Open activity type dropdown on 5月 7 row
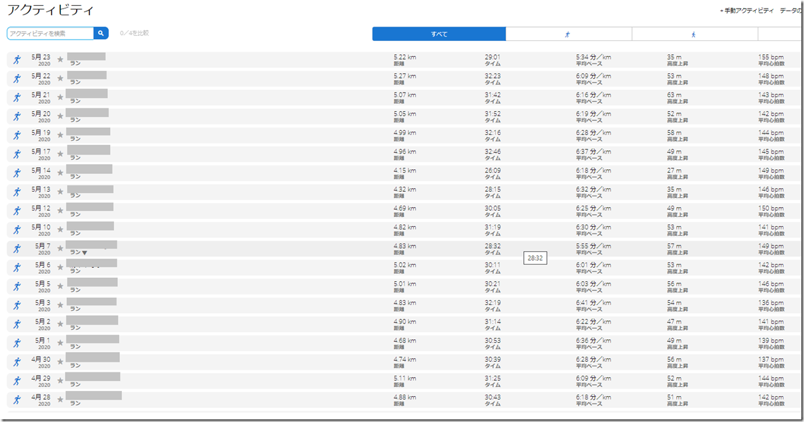 click(x=84, y=253)
